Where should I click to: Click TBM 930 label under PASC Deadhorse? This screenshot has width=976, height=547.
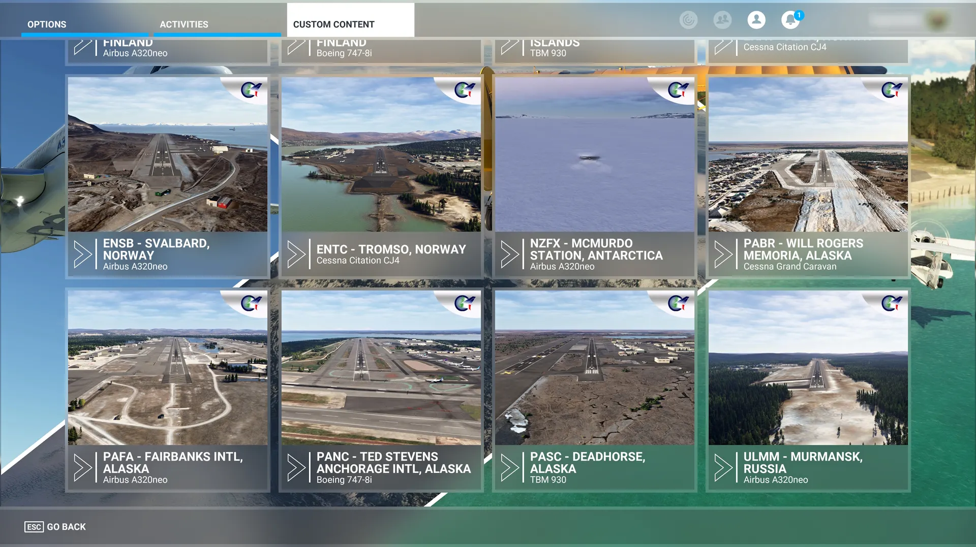(548, 480)
